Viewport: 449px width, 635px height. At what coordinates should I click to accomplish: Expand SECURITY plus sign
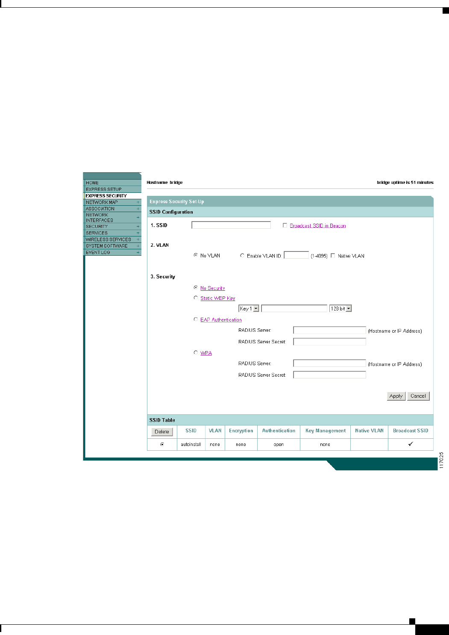[x=138, y=227]
